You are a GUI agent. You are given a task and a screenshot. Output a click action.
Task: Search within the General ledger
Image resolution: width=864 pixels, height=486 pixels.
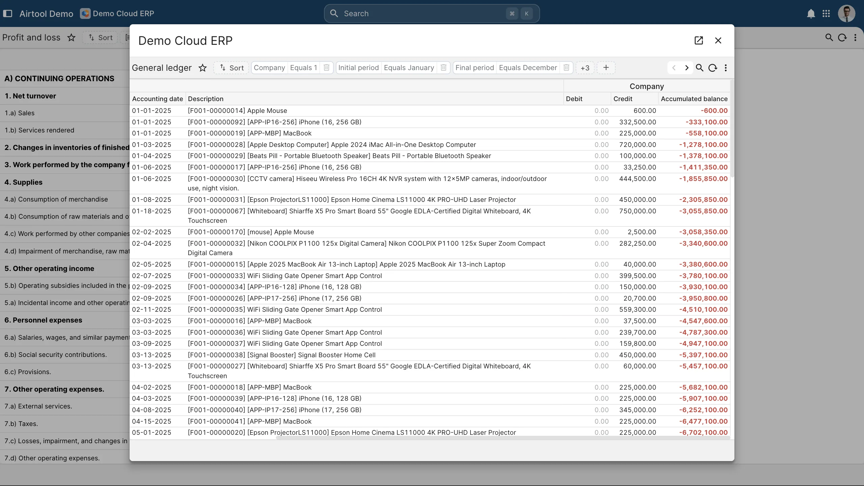[700, 68]
